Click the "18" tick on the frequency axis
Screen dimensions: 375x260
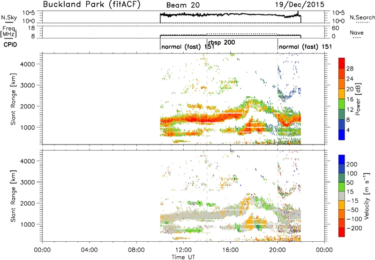pos(31,28)
